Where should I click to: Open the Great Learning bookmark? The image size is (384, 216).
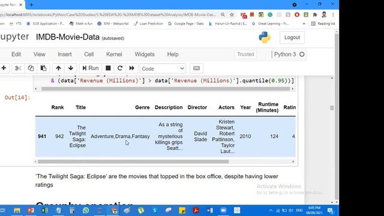click(x=271, y=23)
